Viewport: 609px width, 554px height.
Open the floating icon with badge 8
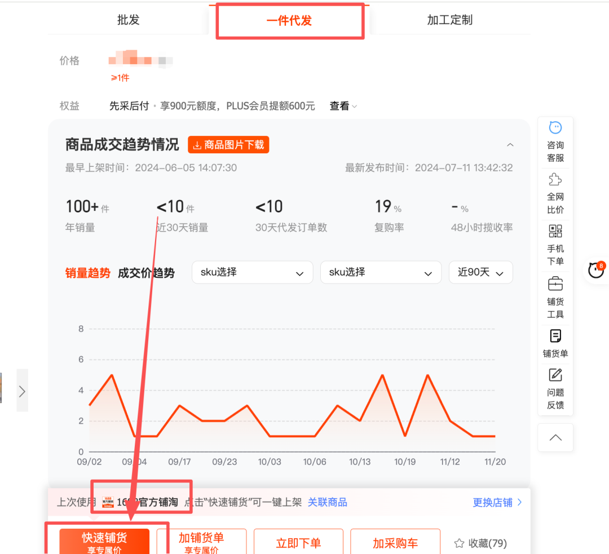[x=596, y=271]
